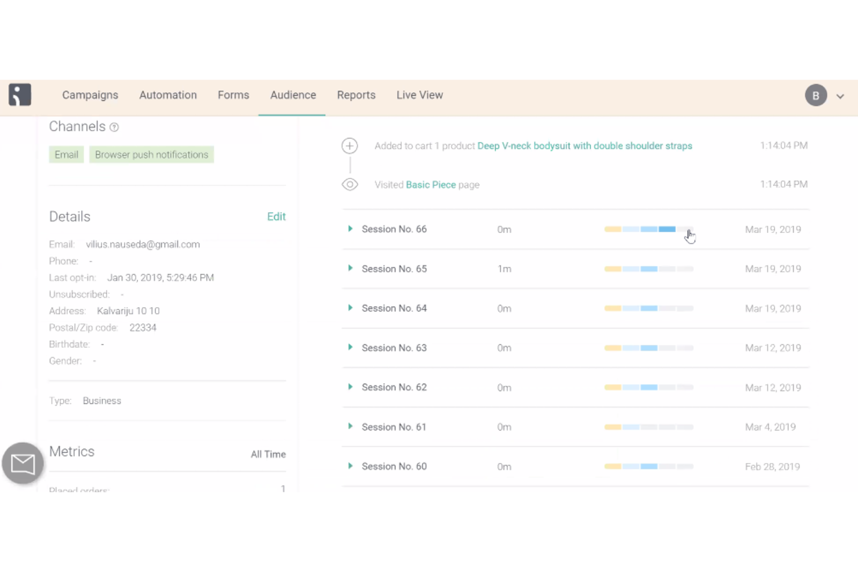Screen dimensions: 858x572
Task: Click the eye icon beside the visited page event
Action: click(350, 184)
